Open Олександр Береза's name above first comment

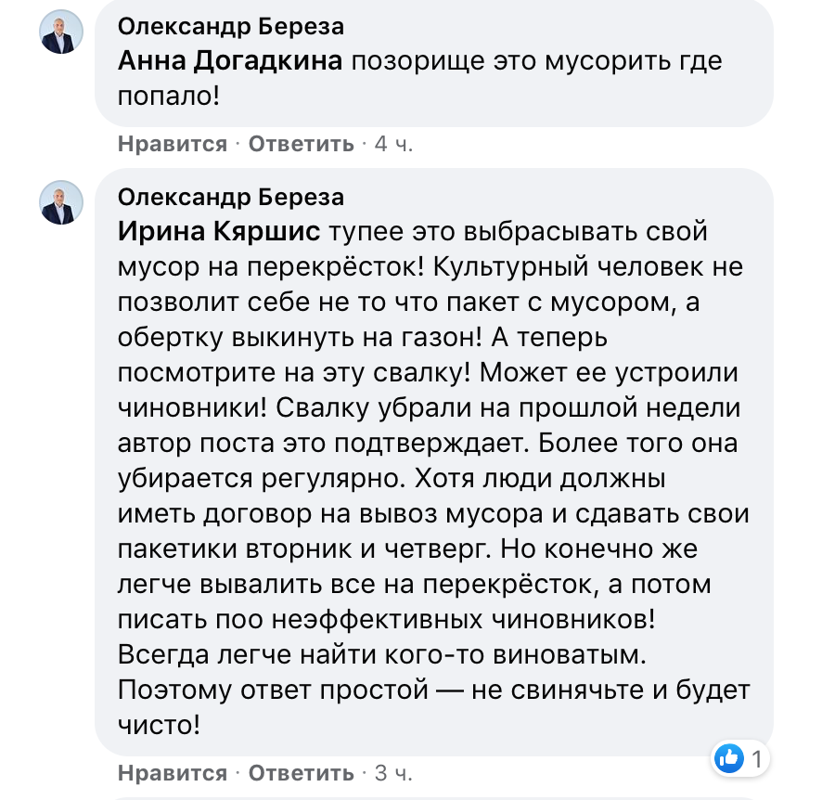tap(231, 27)
